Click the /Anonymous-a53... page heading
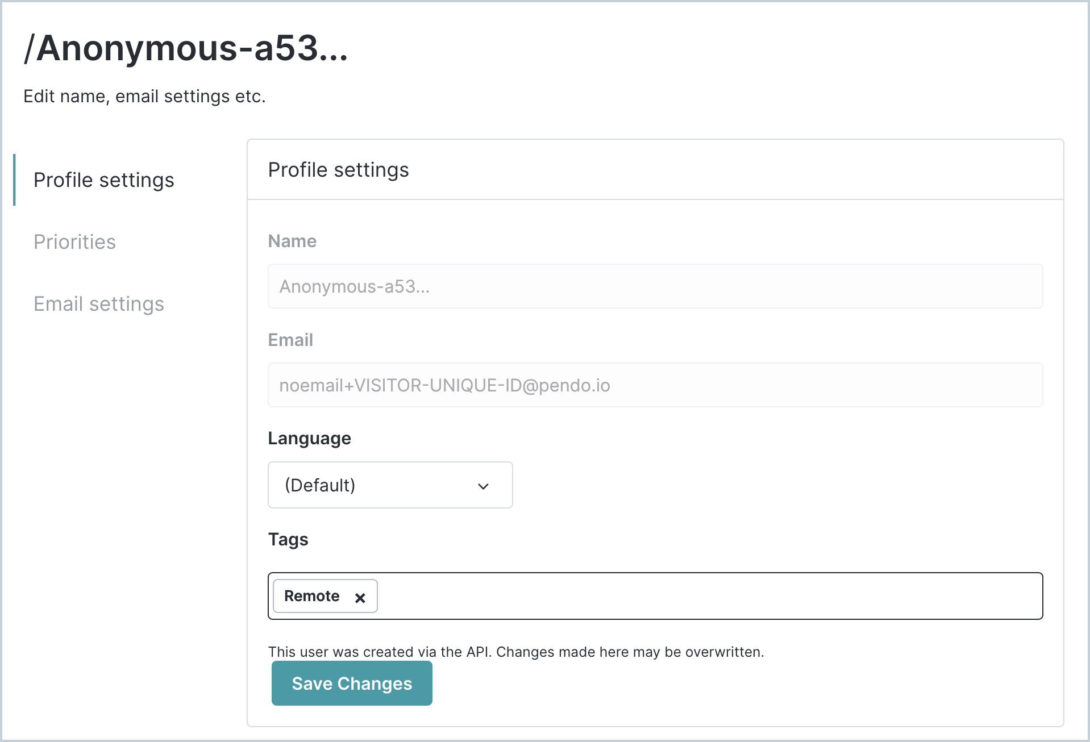The width and height of the screenshot is (1090, 742). [x=186, y=48]
